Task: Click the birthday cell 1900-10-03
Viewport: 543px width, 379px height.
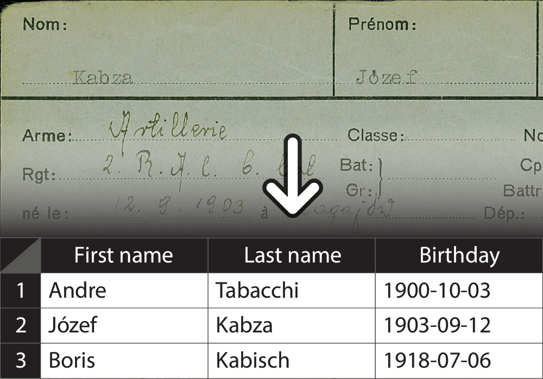Action: [459, 291]
